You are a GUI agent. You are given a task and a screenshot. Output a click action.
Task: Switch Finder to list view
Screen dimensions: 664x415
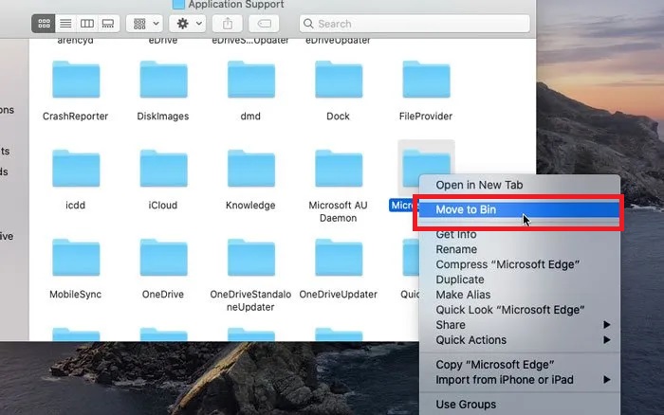click(65, 24)
